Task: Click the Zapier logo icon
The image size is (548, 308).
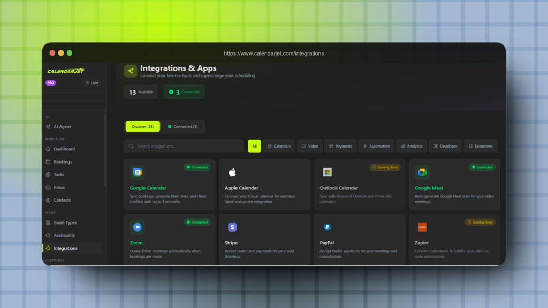Action: point(422,227)
